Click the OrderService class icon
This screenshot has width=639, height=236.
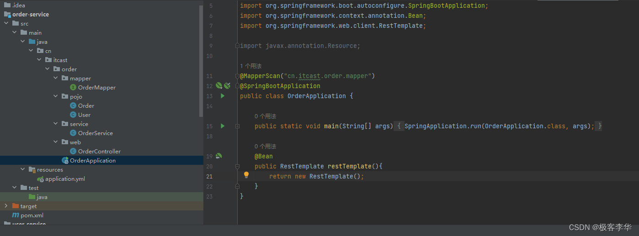point(73,133)
